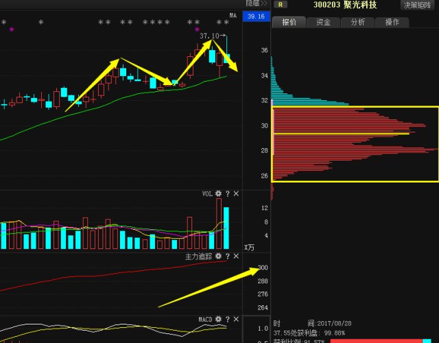Switch to the 操作 tab
The width and height of the screenshot is (439, 343).
pos(392,22)
